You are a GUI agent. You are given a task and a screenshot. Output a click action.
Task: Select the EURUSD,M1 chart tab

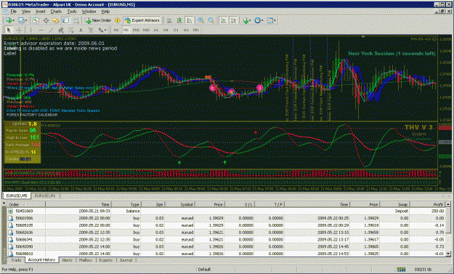[45, 196]
